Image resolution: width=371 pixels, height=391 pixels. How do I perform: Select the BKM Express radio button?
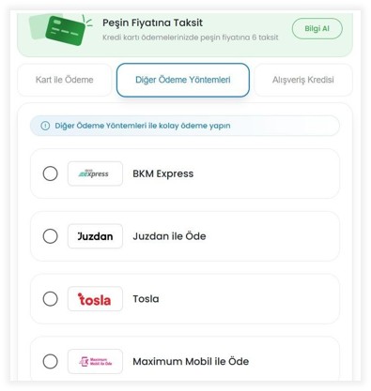pyautogui.click(x=50, y=173)
